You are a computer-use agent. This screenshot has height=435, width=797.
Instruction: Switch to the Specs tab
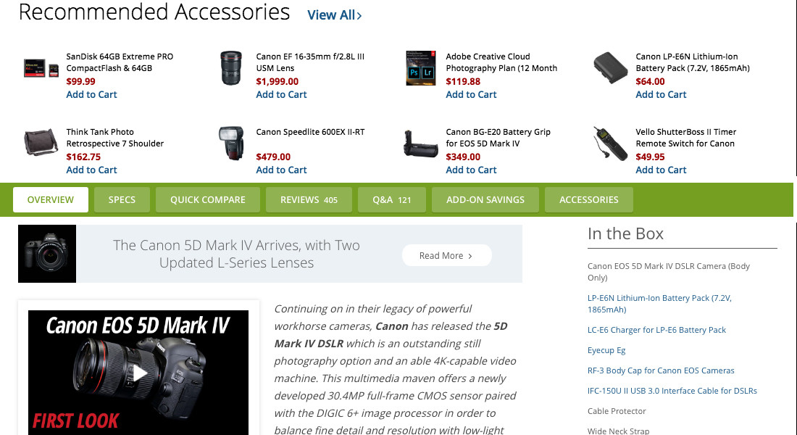122,199
